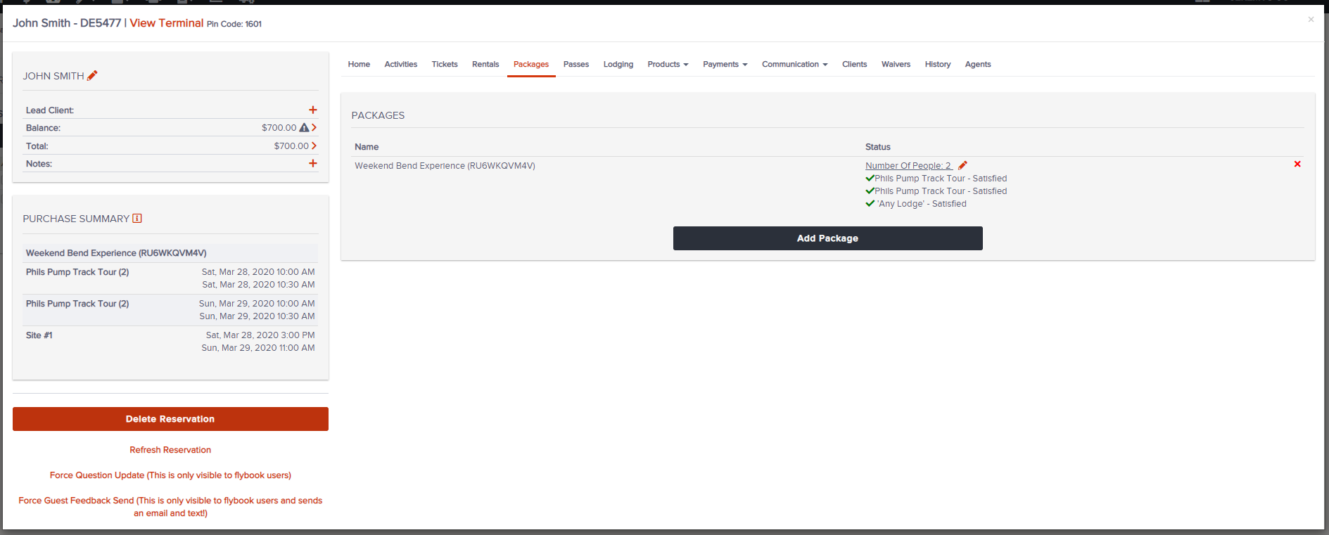Expand the Payments dropdown

[x=725, y=64]
